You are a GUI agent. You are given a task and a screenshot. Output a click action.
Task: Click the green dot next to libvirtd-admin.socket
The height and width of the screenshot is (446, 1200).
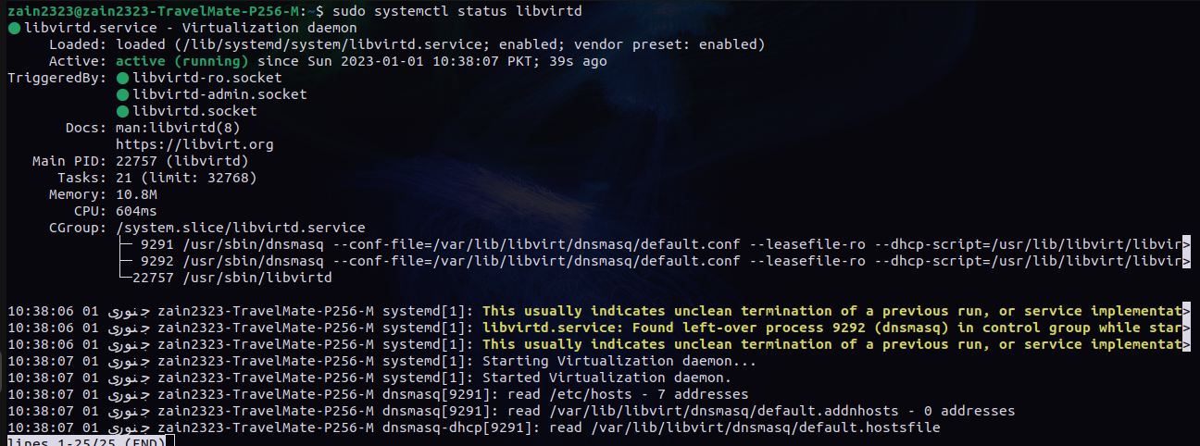122,94
